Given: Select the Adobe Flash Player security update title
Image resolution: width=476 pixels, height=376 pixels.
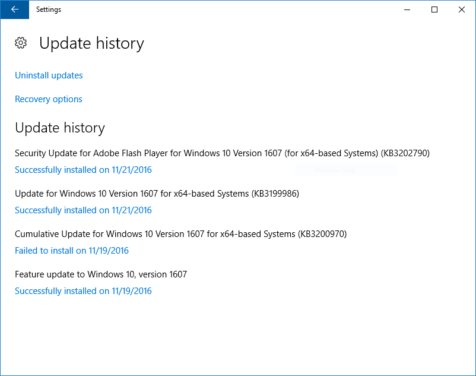Looking at the screenshot, I should coord(222,153).
